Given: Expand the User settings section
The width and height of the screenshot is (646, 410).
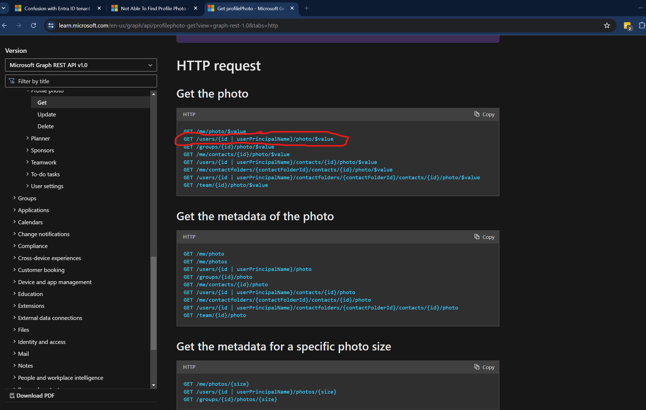Looking at the screenshot, I should [47, 186].
